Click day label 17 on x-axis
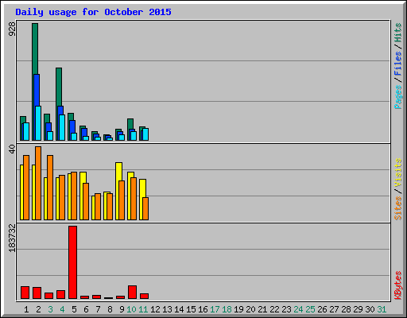The height and width of the screenshot is (318, 407). [x=215, y=309]
